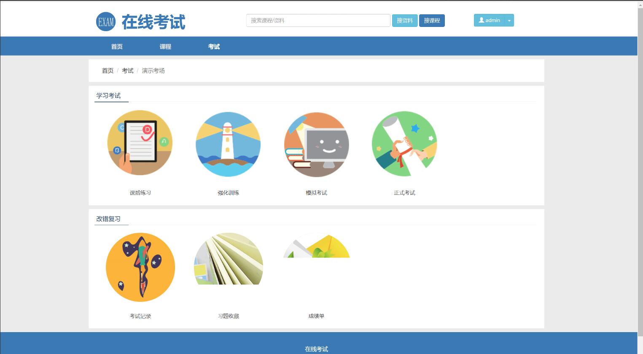This screenshot has width=643, height=354.
Task: Click the 在线考试 site title text
Action: pyautogui.click(x=153, y=22)
